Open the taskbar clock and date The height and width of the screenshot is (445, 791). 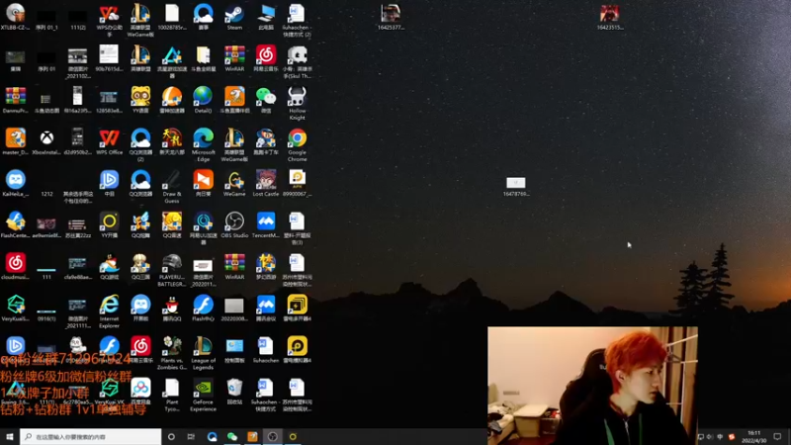coord(754,437)
